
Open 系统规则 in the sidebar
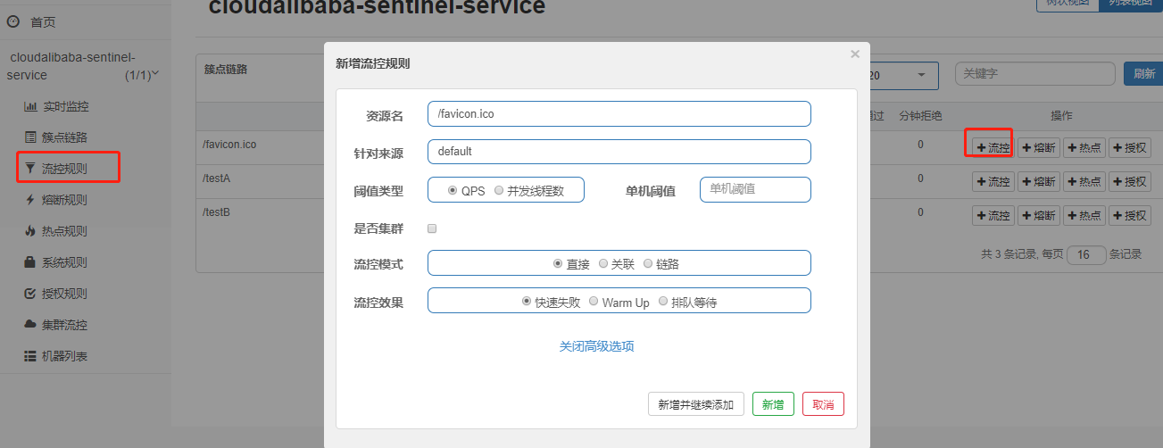(x=64, y=262)
